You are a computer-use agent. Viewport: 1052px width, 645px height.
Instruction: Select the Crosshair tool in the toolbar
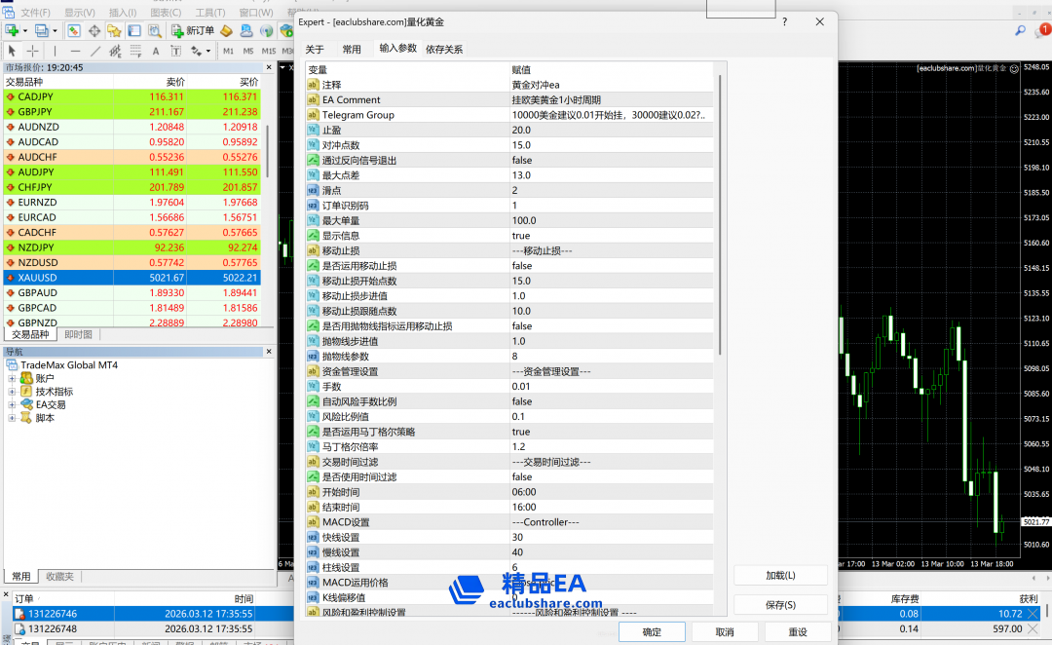(32, 51)
